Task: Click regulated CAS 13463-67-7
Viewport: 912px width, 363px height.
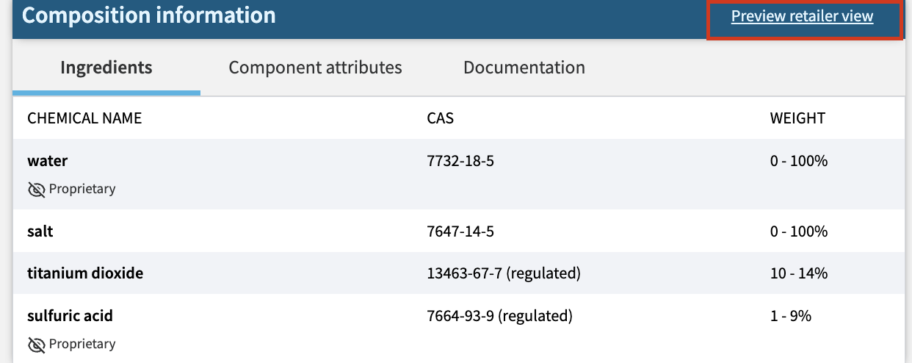Action: coord(504,273)
